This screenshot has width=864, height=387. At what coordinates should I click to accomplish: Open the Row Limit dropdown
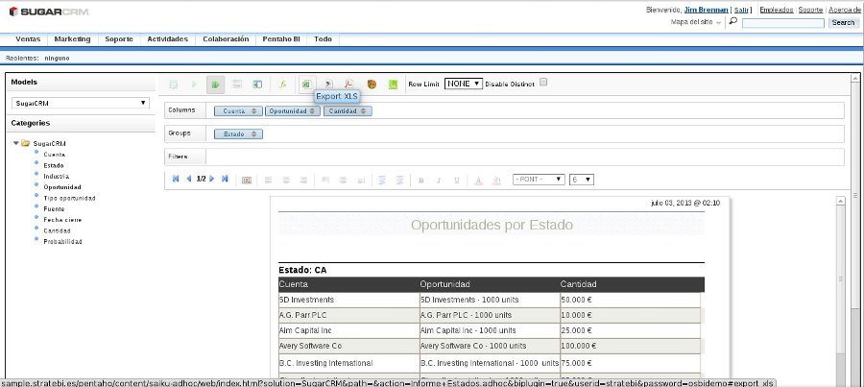[x=463, y=84]
